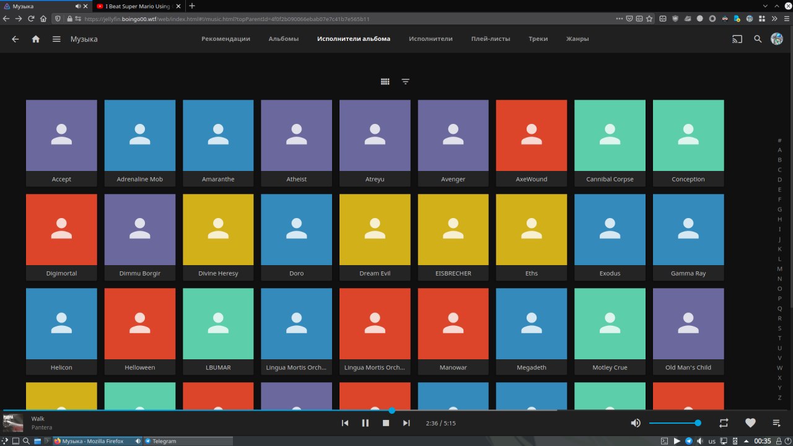Viewport: 793px width, 446px height.
Task: Jump to letter A in alphabet picker
Action: pyautogui.click(x=779, y=150)
